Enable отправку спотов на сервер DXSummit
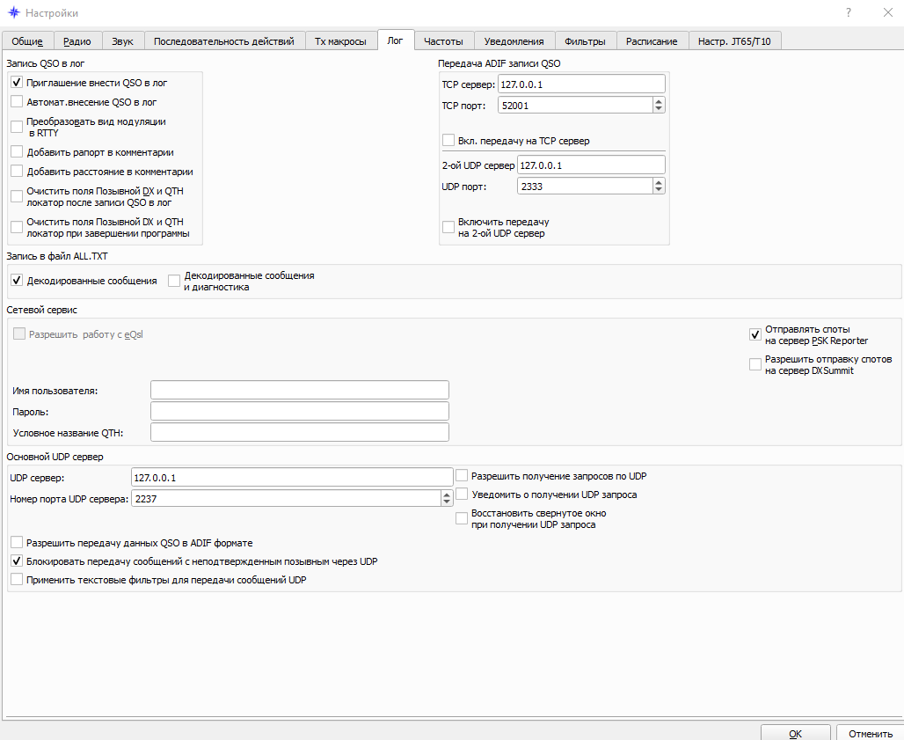Viewport: 904px width, 740px height. pyautogui.click(x=755, y=364)
